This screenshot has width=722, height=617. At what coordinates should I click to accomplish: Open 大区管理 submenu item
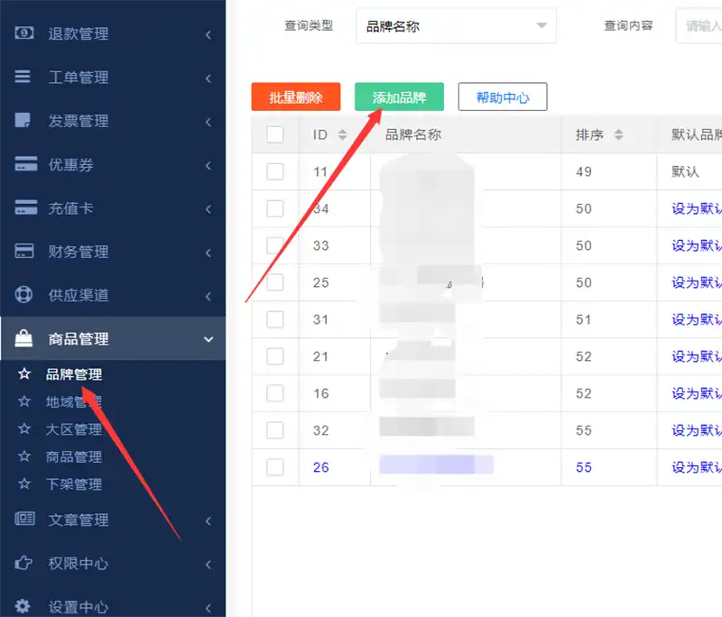[74, 429]
